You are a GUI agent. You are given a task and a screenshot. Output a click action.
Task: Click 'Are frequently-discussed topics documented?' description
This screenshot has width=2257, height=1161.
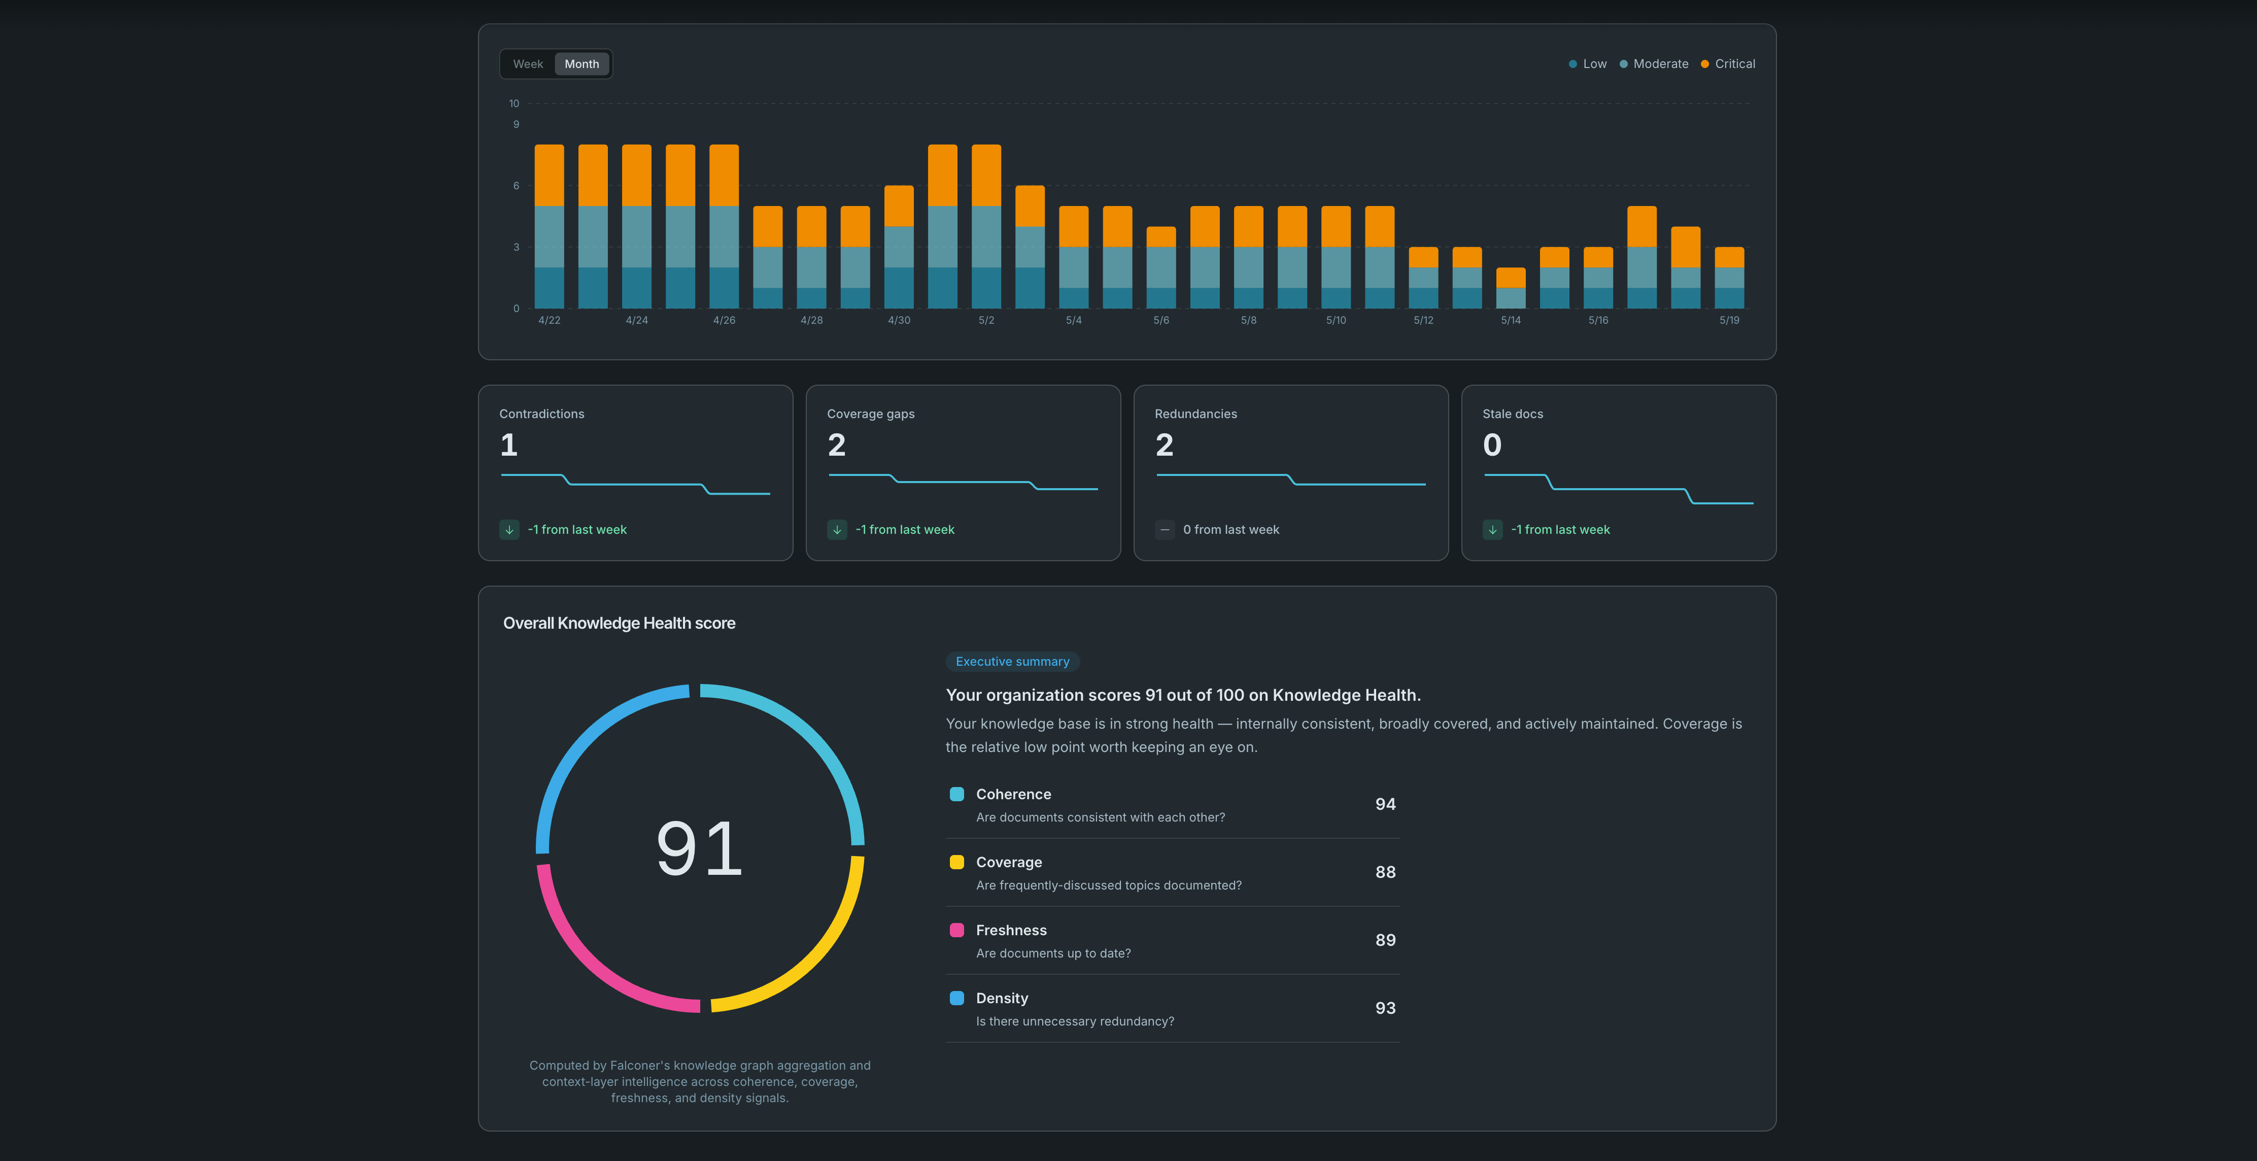pyautogui.click(x=1108, y=886)
